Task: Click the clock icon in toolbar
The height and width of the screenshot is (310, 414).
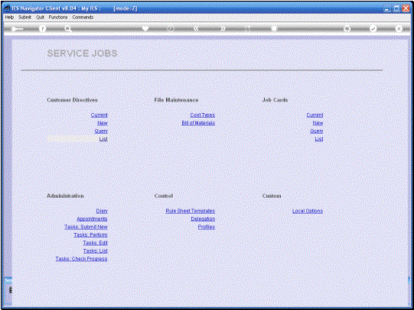Action: click(x=171, y=28)
